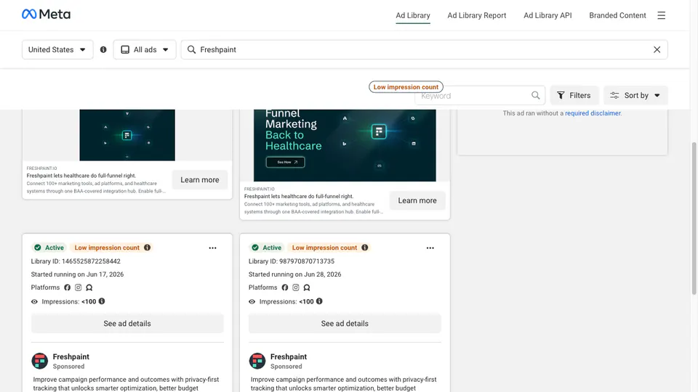Click Audience Network icon on ad 1465525872258442
This screenshot has width=698, height=392.
click(x=89, y=287)
